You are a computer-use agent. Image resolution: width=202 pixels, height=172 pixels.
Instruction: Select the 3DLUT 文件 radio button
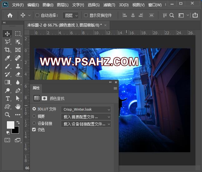point(34,109)
